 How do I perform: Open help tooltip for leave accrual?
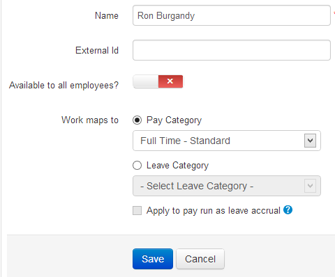pos(288,210)
